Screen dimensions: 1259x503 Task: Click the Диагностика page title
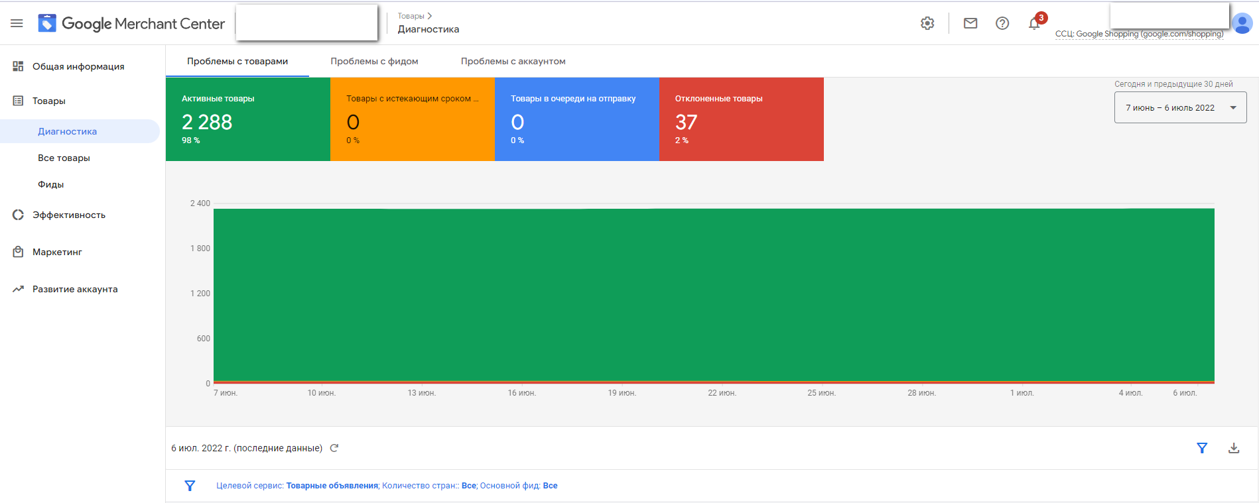point(429,29)
